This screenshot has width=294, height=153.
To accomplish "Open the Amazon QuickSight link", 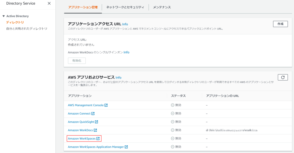I will point(81,122).
